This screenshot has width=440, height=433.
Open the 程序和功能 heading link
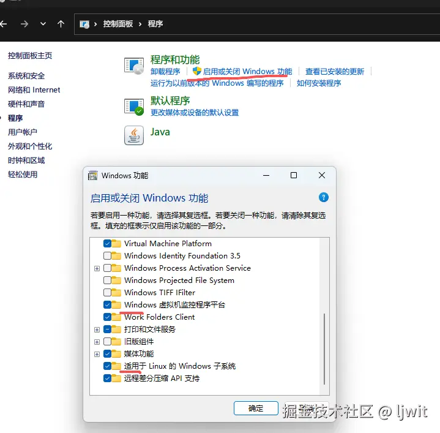[x=175, y=59]
